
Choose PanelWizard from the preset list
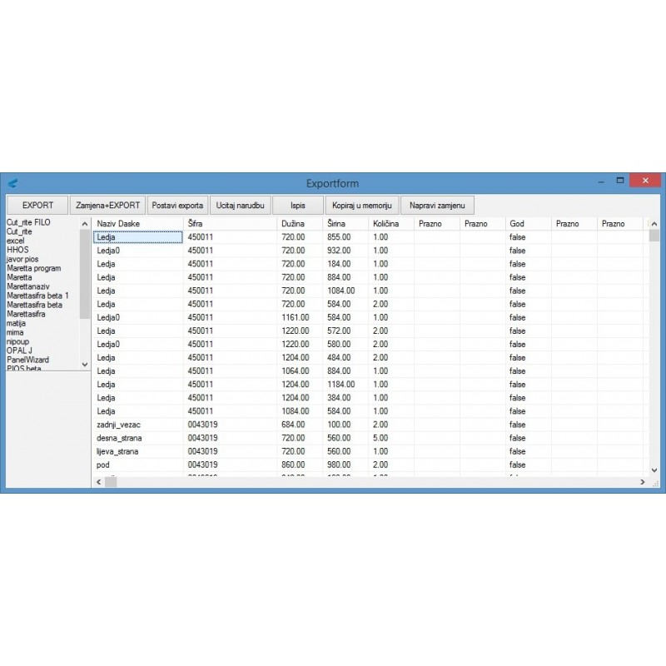point(27,360)
